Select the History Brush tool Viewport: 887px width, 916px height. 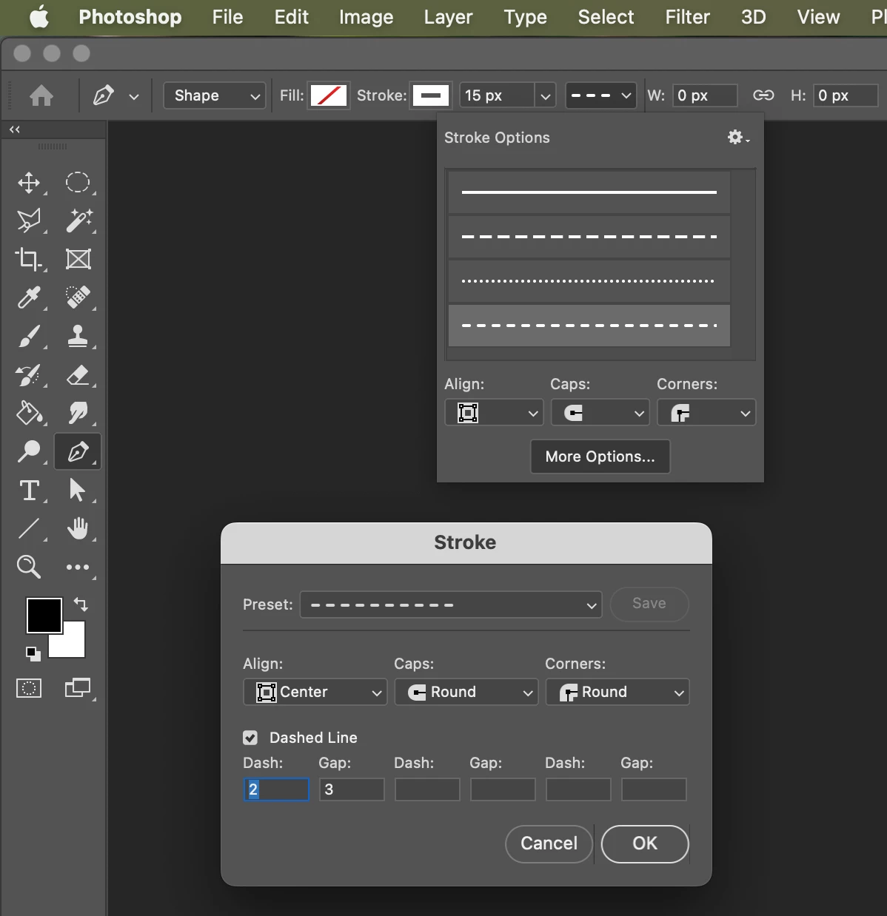click(x=29, y=374)
